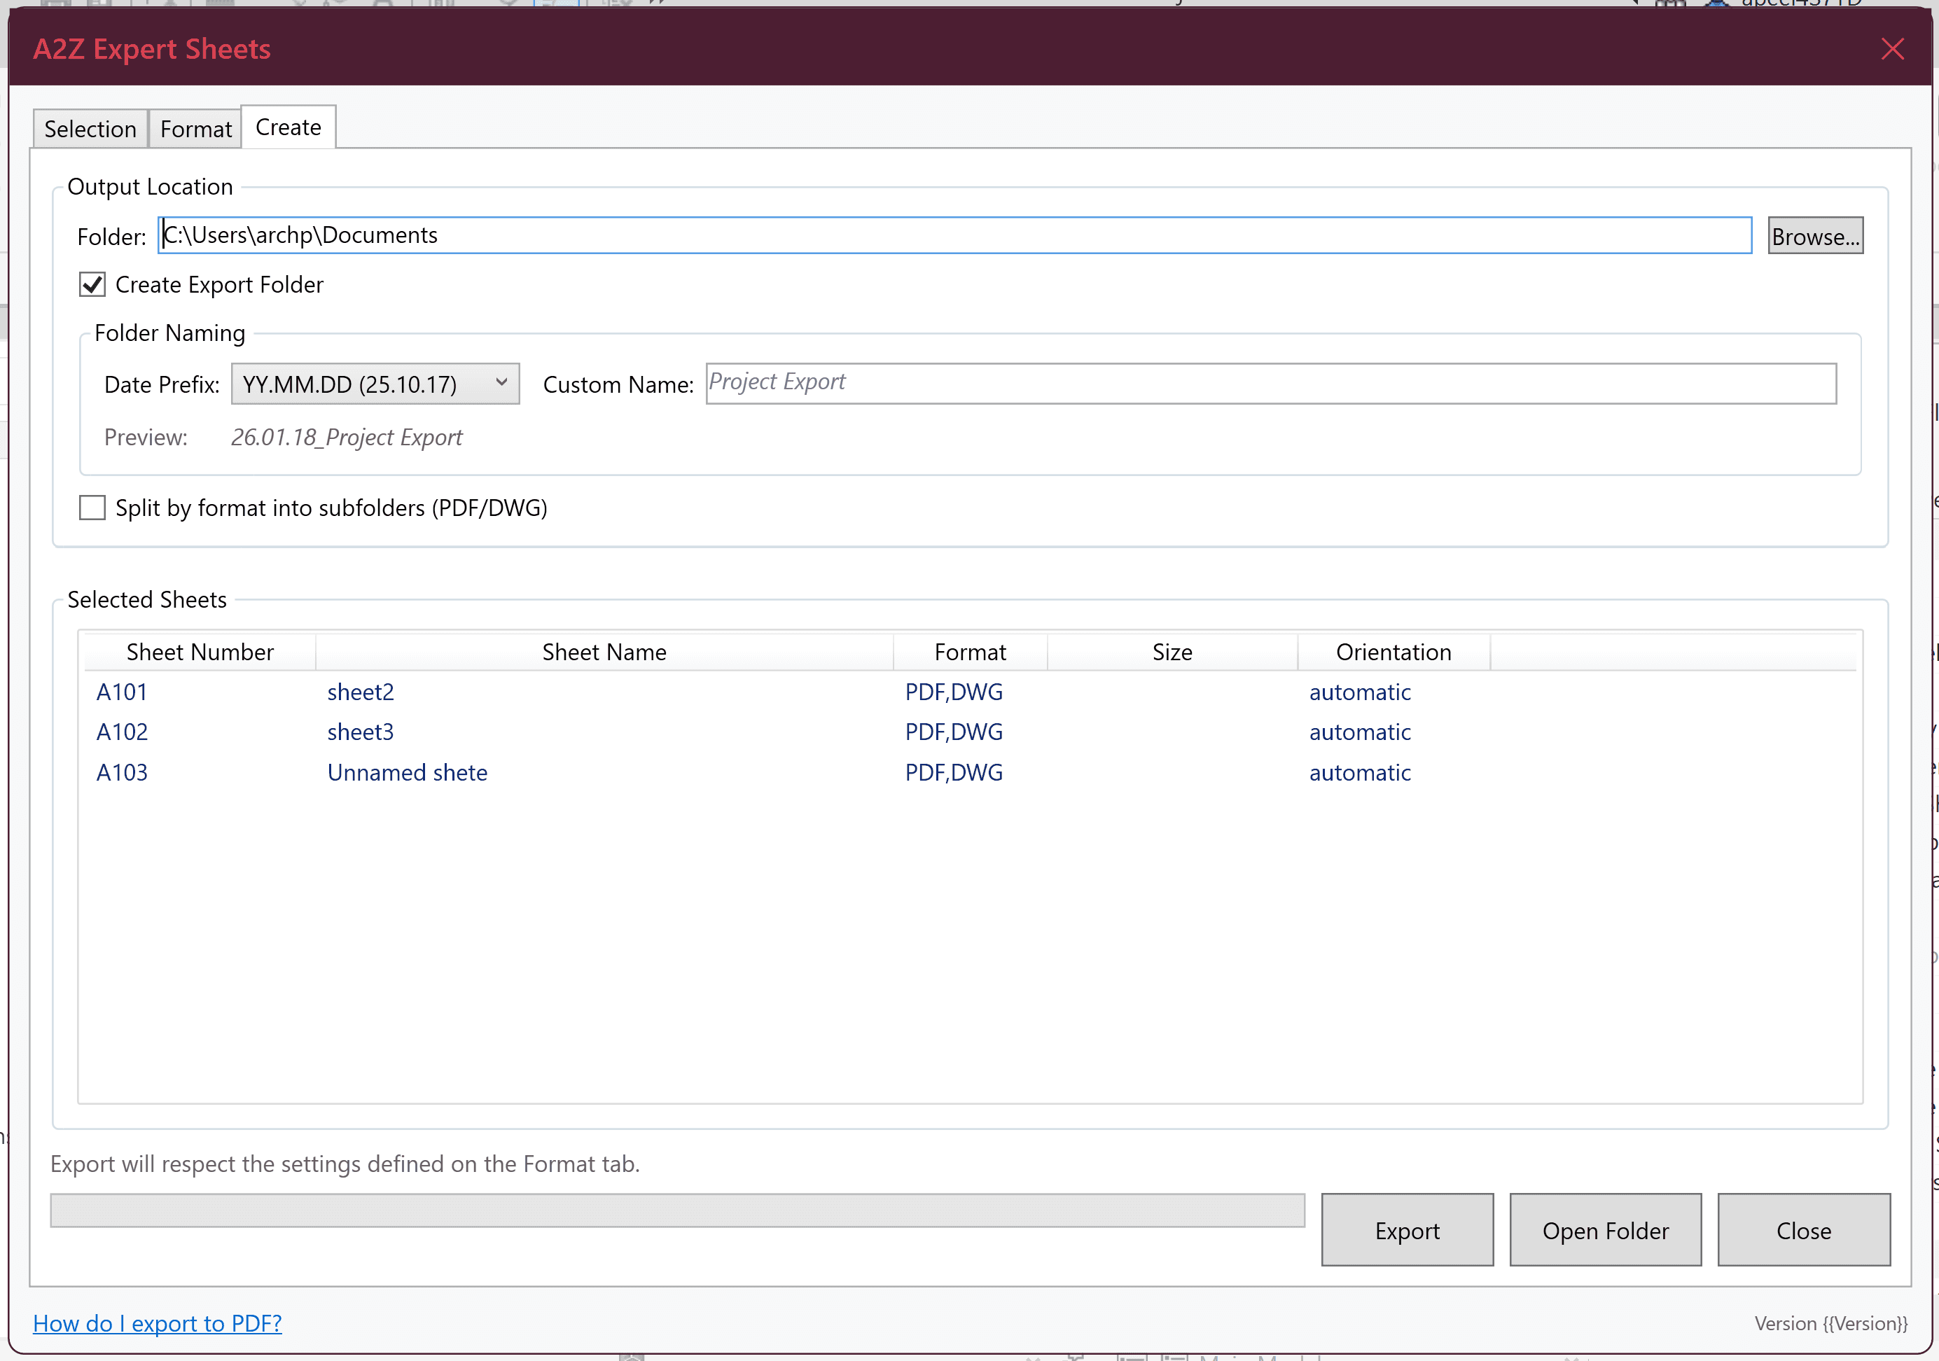Click the Orientation column header
The image size is (1939, 1361).
click(x=1393, y=652)
